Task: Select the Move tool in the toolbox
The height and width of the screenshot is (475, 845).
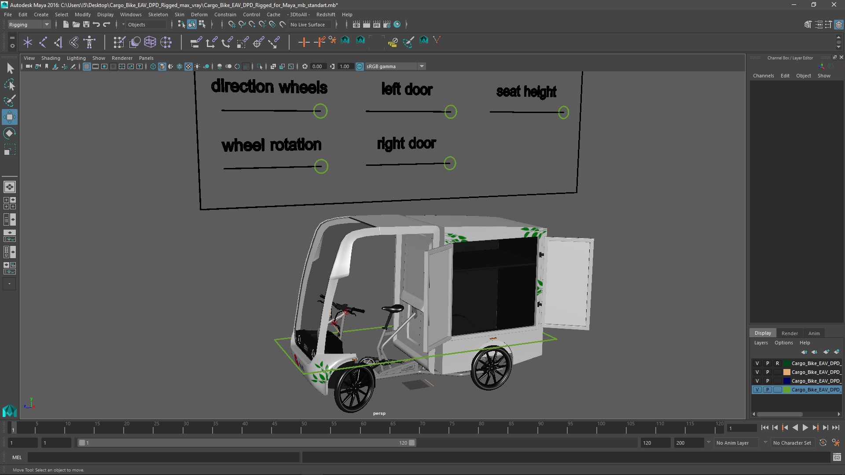Action: (9, 117)
